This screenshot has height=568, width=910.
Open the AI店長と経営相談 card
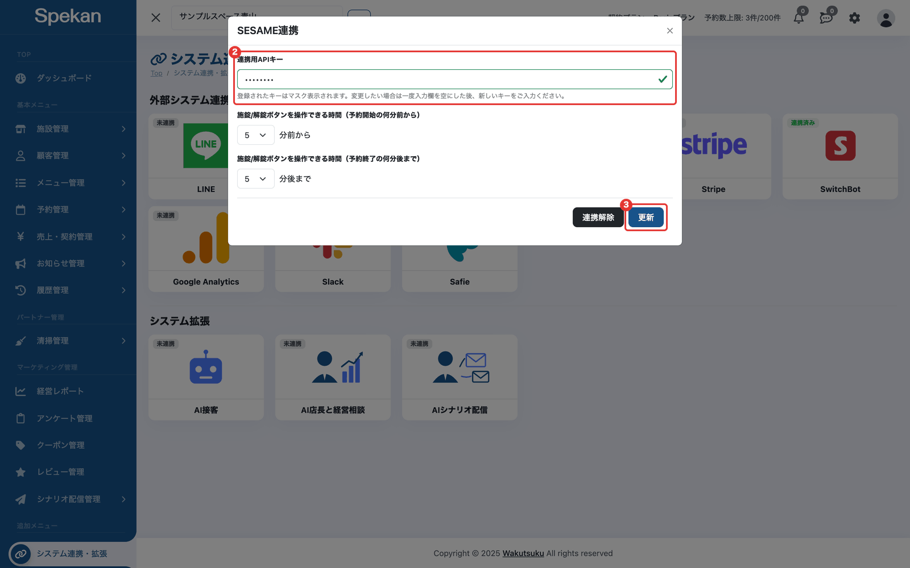pos(333,378)
